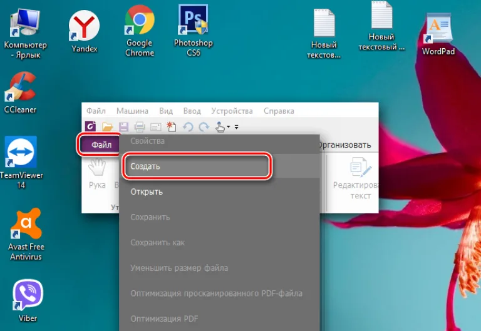
Task: Open the Устройства menu
Action: (232, 111)
